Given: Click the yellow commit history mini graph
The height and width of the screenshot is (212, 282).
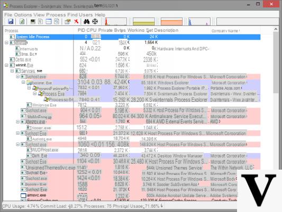Looking at the screenshot, I should point(144,21).
